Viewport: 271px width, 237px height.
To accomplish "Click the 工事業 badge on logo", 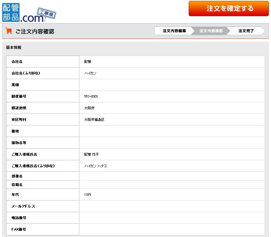I will (46, 14).
